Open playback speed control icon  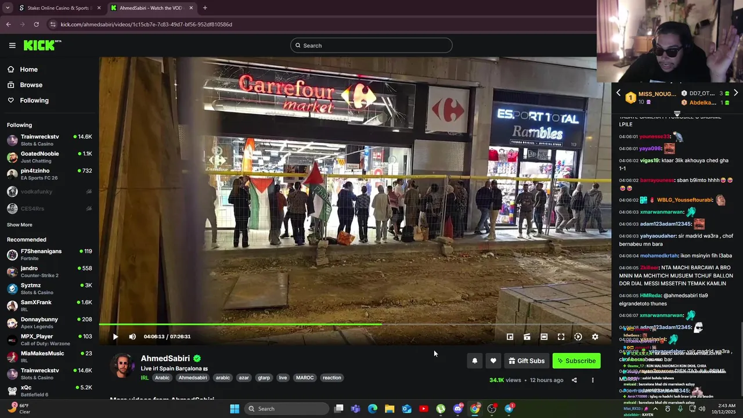point(578,337)
